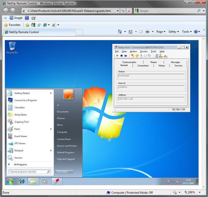Open the File menu in Netop Host
The image size is (208, 197).
click(117, 52)
